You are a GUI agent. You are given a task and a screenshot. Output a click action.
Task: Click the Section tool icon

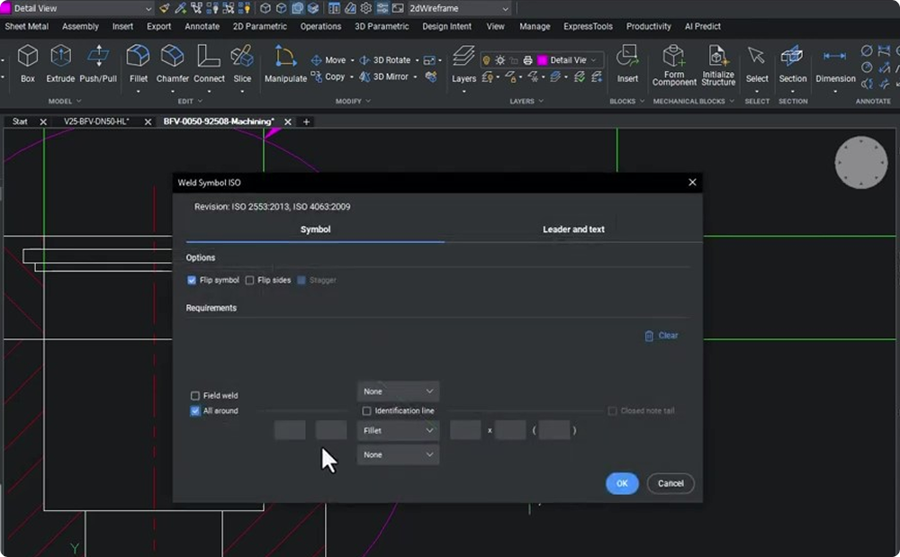click(x=792, y=63)
